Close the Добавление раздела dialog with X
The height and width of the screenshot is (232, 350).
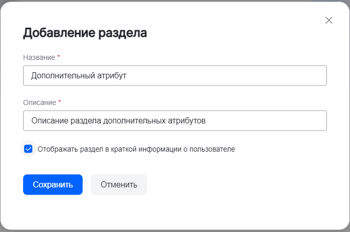[329, 20]
